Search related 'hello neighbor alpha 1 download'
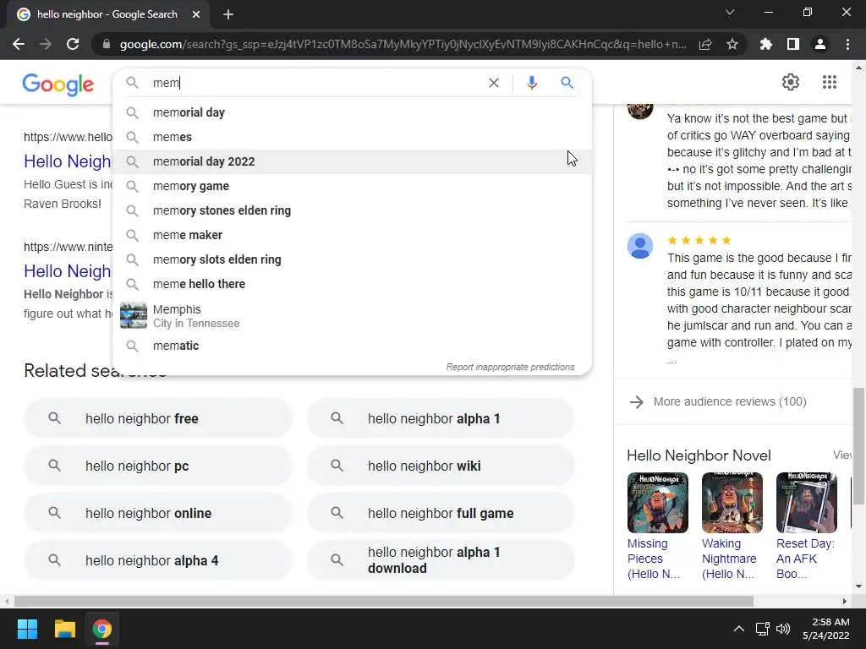 click(x=440, y=560)
